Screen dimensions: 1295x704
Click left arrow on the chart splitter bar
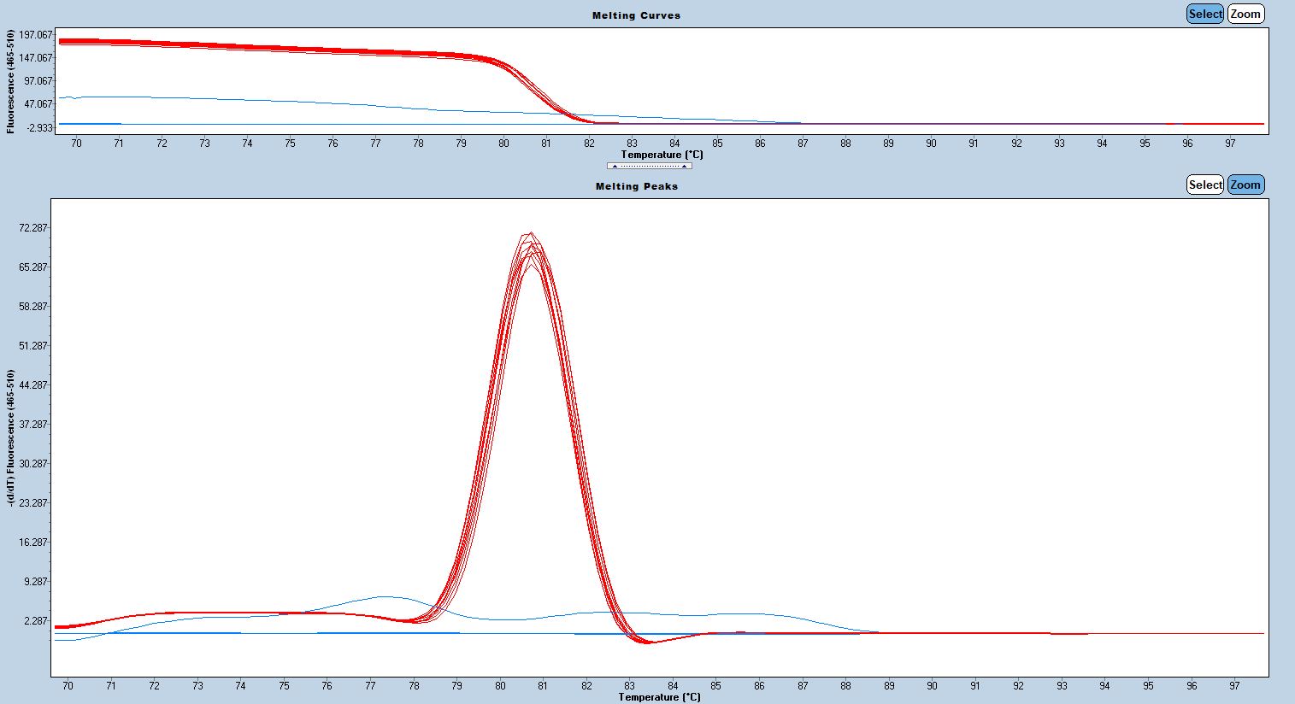615,166
